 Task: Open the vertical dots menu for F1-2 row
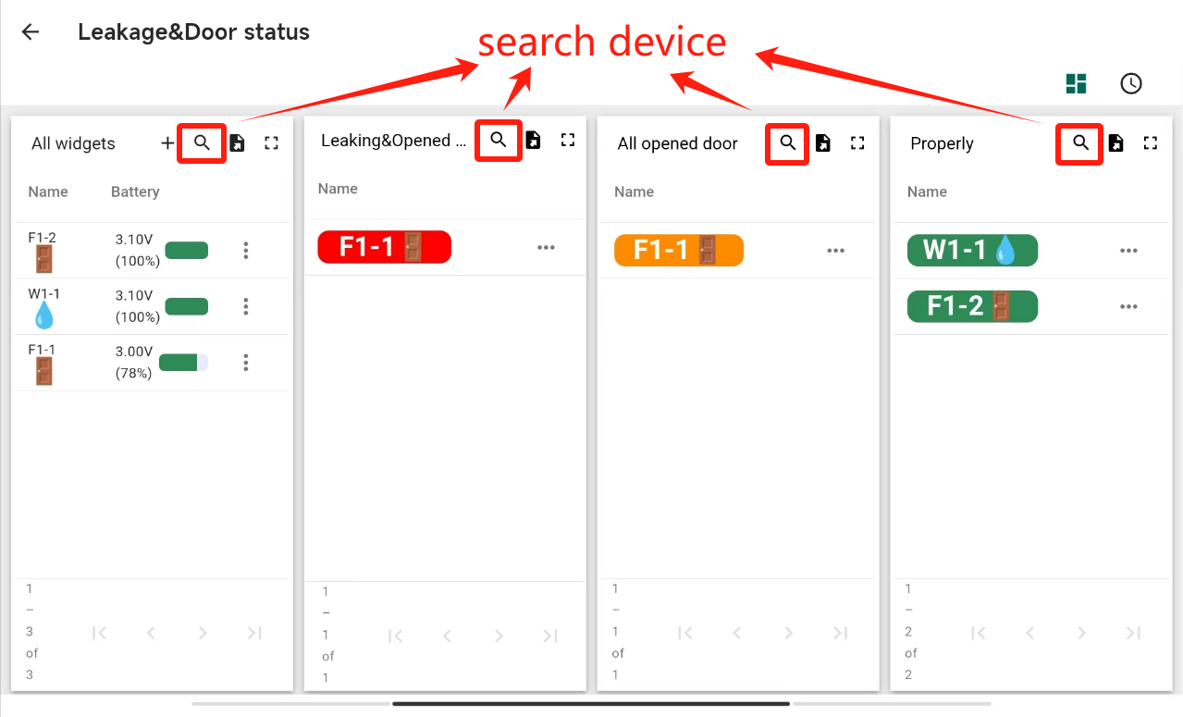point(246,251)
